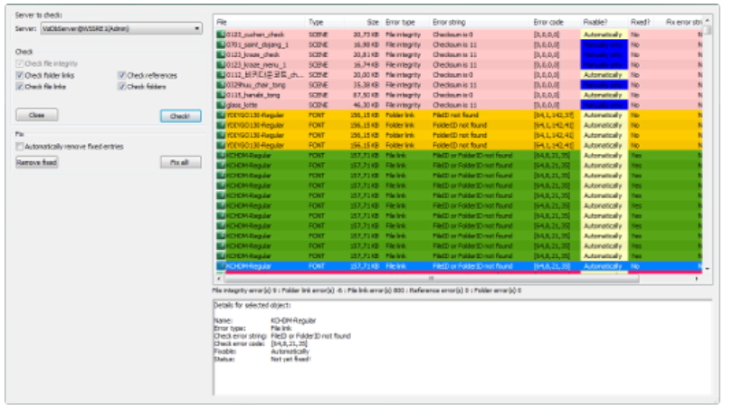Click File integrity type in glass_lotte row

point(403,105)
